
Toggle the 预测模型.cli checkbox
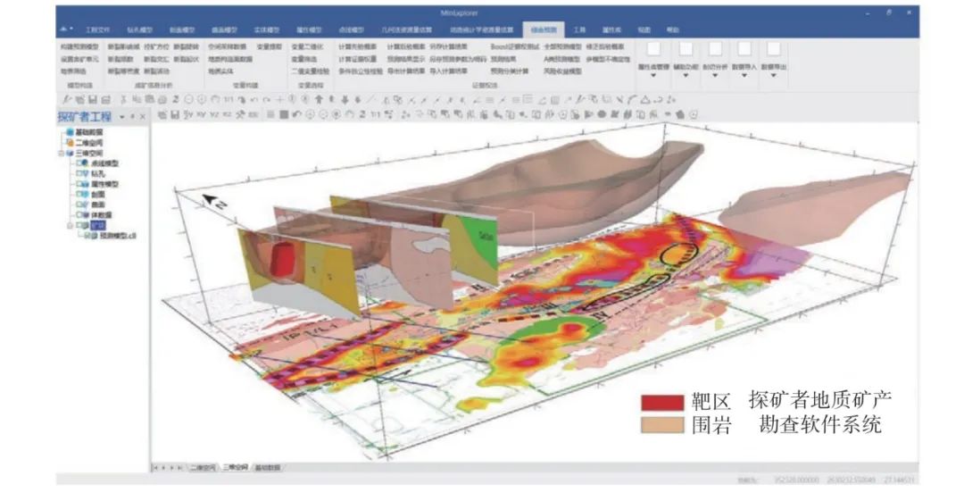(87, 236)
